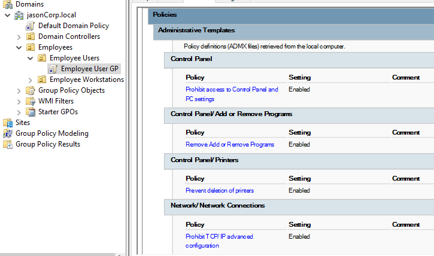Click the Group Policy Results icon
Image resolution: width=434 pixels, height=256 pixels.
click(8, 144)
